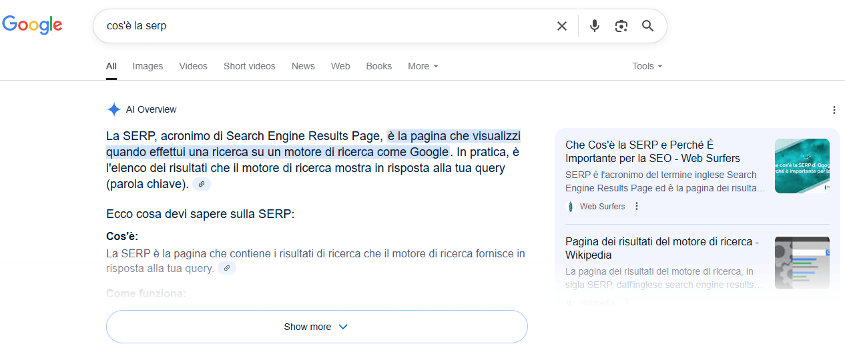The width and height of the screenshot is (845, 352).
Task: Open Web Surfers result three-dot menu
Action: [x=637, y=206]
